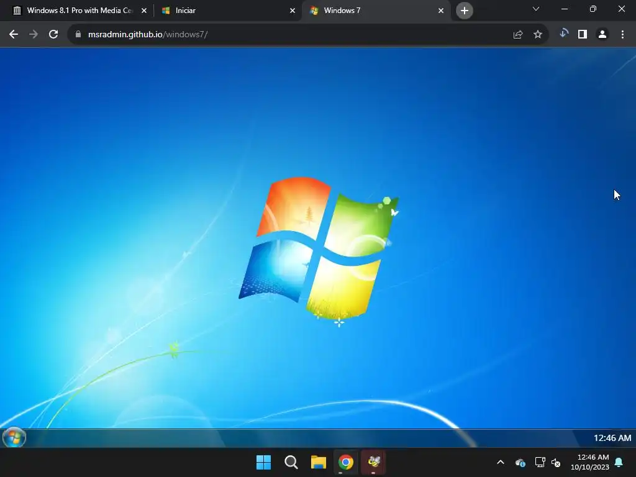Screen dimensions: 636x477
Task: Share this page using the share icon
Action: [518, 35]
